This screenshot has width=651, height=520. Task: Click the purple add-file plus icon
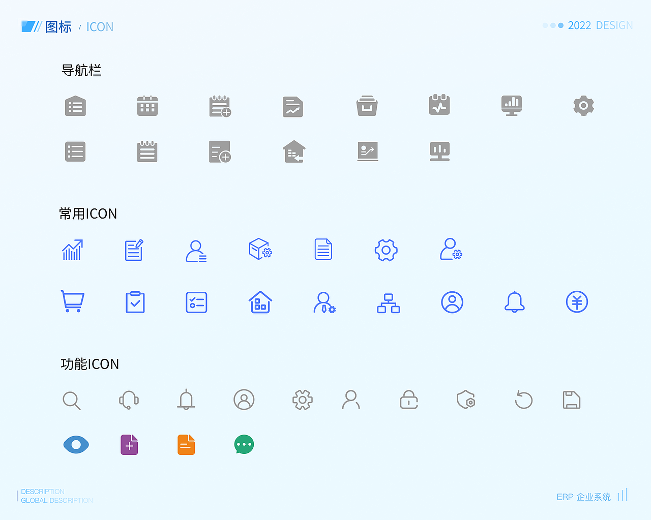pos(129,445)
